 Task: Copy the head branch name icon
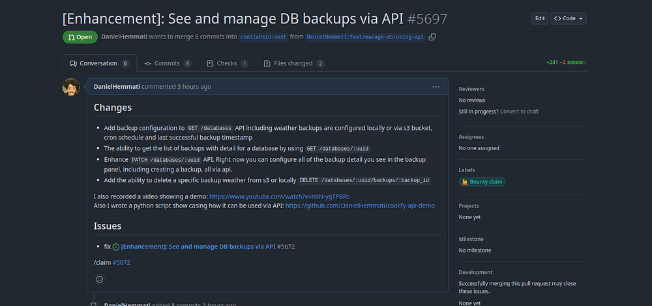tap(432, 37)
